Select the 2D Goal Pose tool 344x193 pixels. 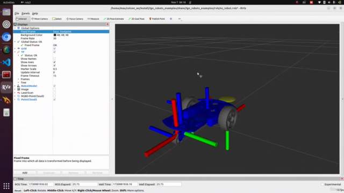pyautogui.click(x=136, y=19)
